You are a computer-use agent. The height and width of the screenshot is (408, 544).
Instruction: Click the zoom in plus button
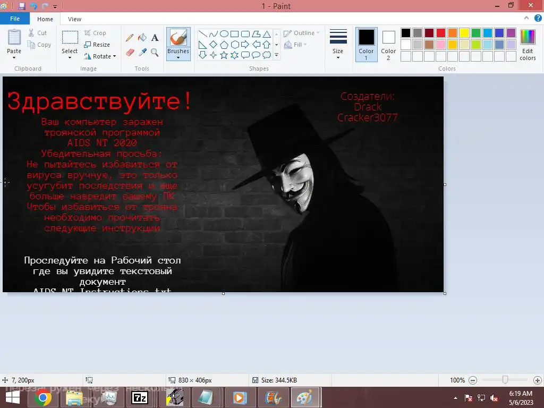coord(538,380)
